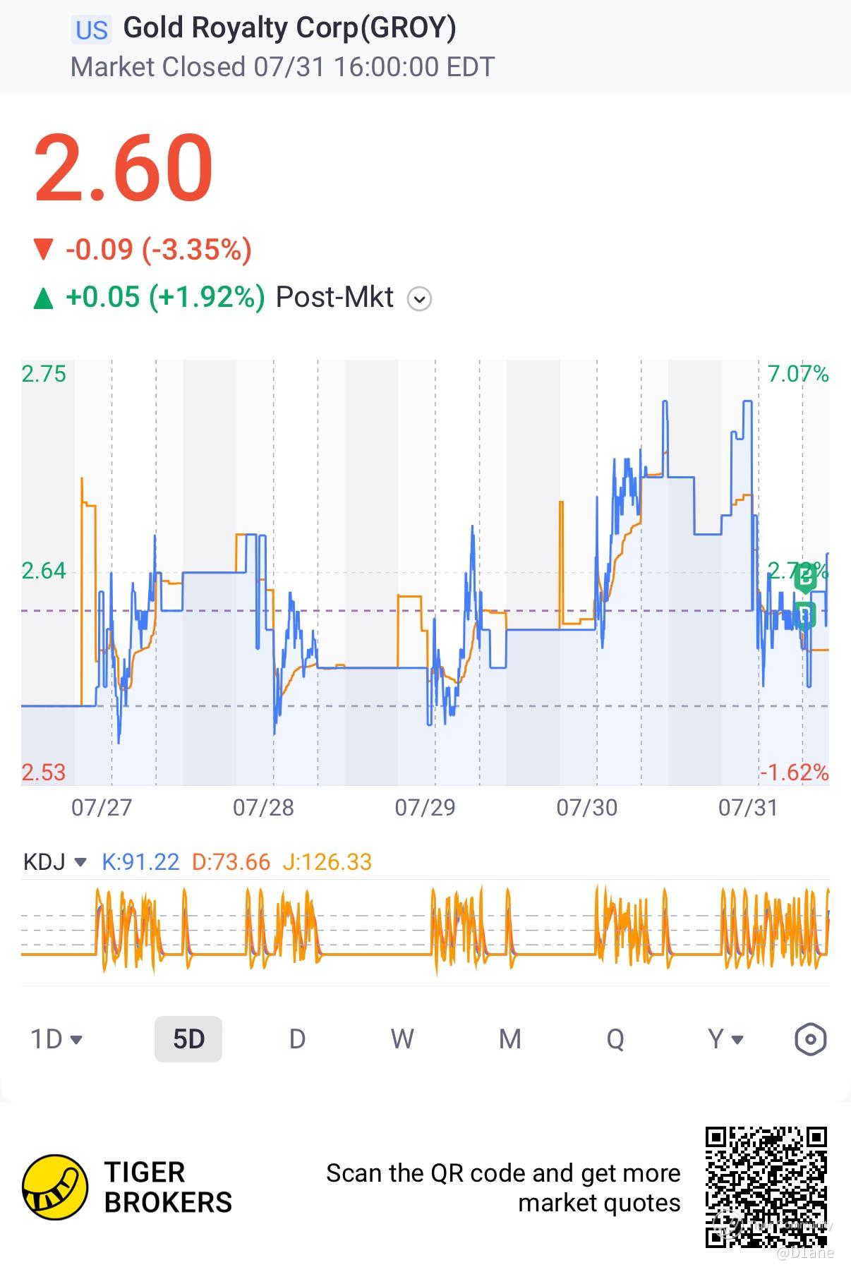Tap the green B marker on chart

pos(805,579)
